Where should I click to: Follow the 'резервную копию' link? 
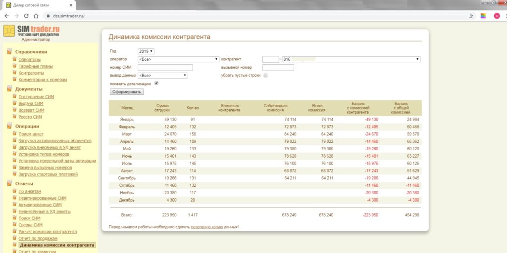(207, 227)
